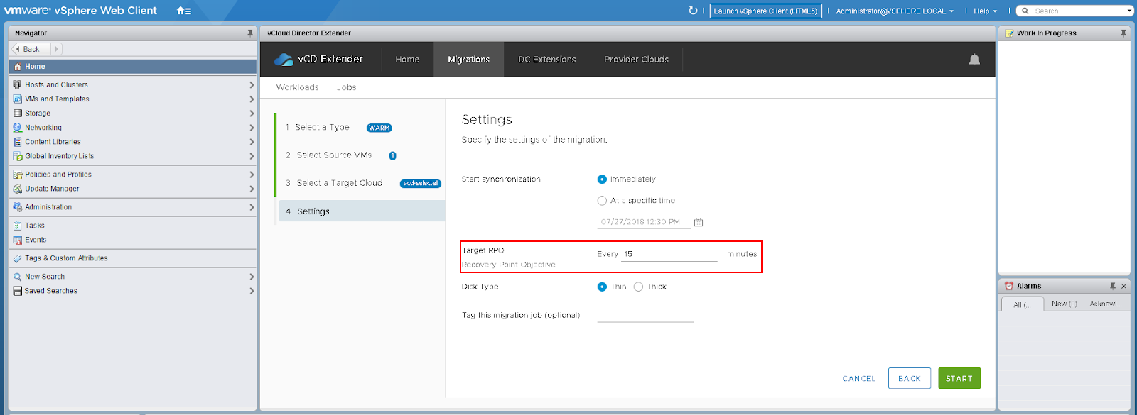The width and height of the screenshot is (1137, 415).
Task: Open calendar date picker icon
Action: point(699,222)
